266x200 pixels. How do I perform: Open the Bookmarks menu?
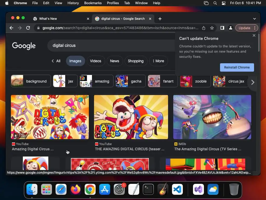click(x=93, y=3)
